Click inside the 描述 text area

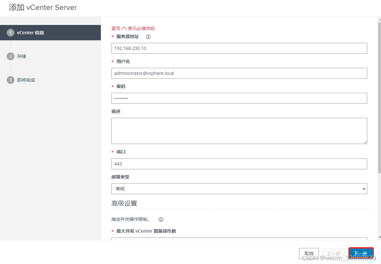tap(239, 131)
